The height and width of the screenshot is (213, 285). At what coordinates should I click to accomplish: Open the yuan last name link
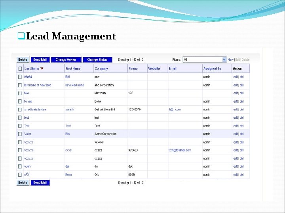(27, 166)
